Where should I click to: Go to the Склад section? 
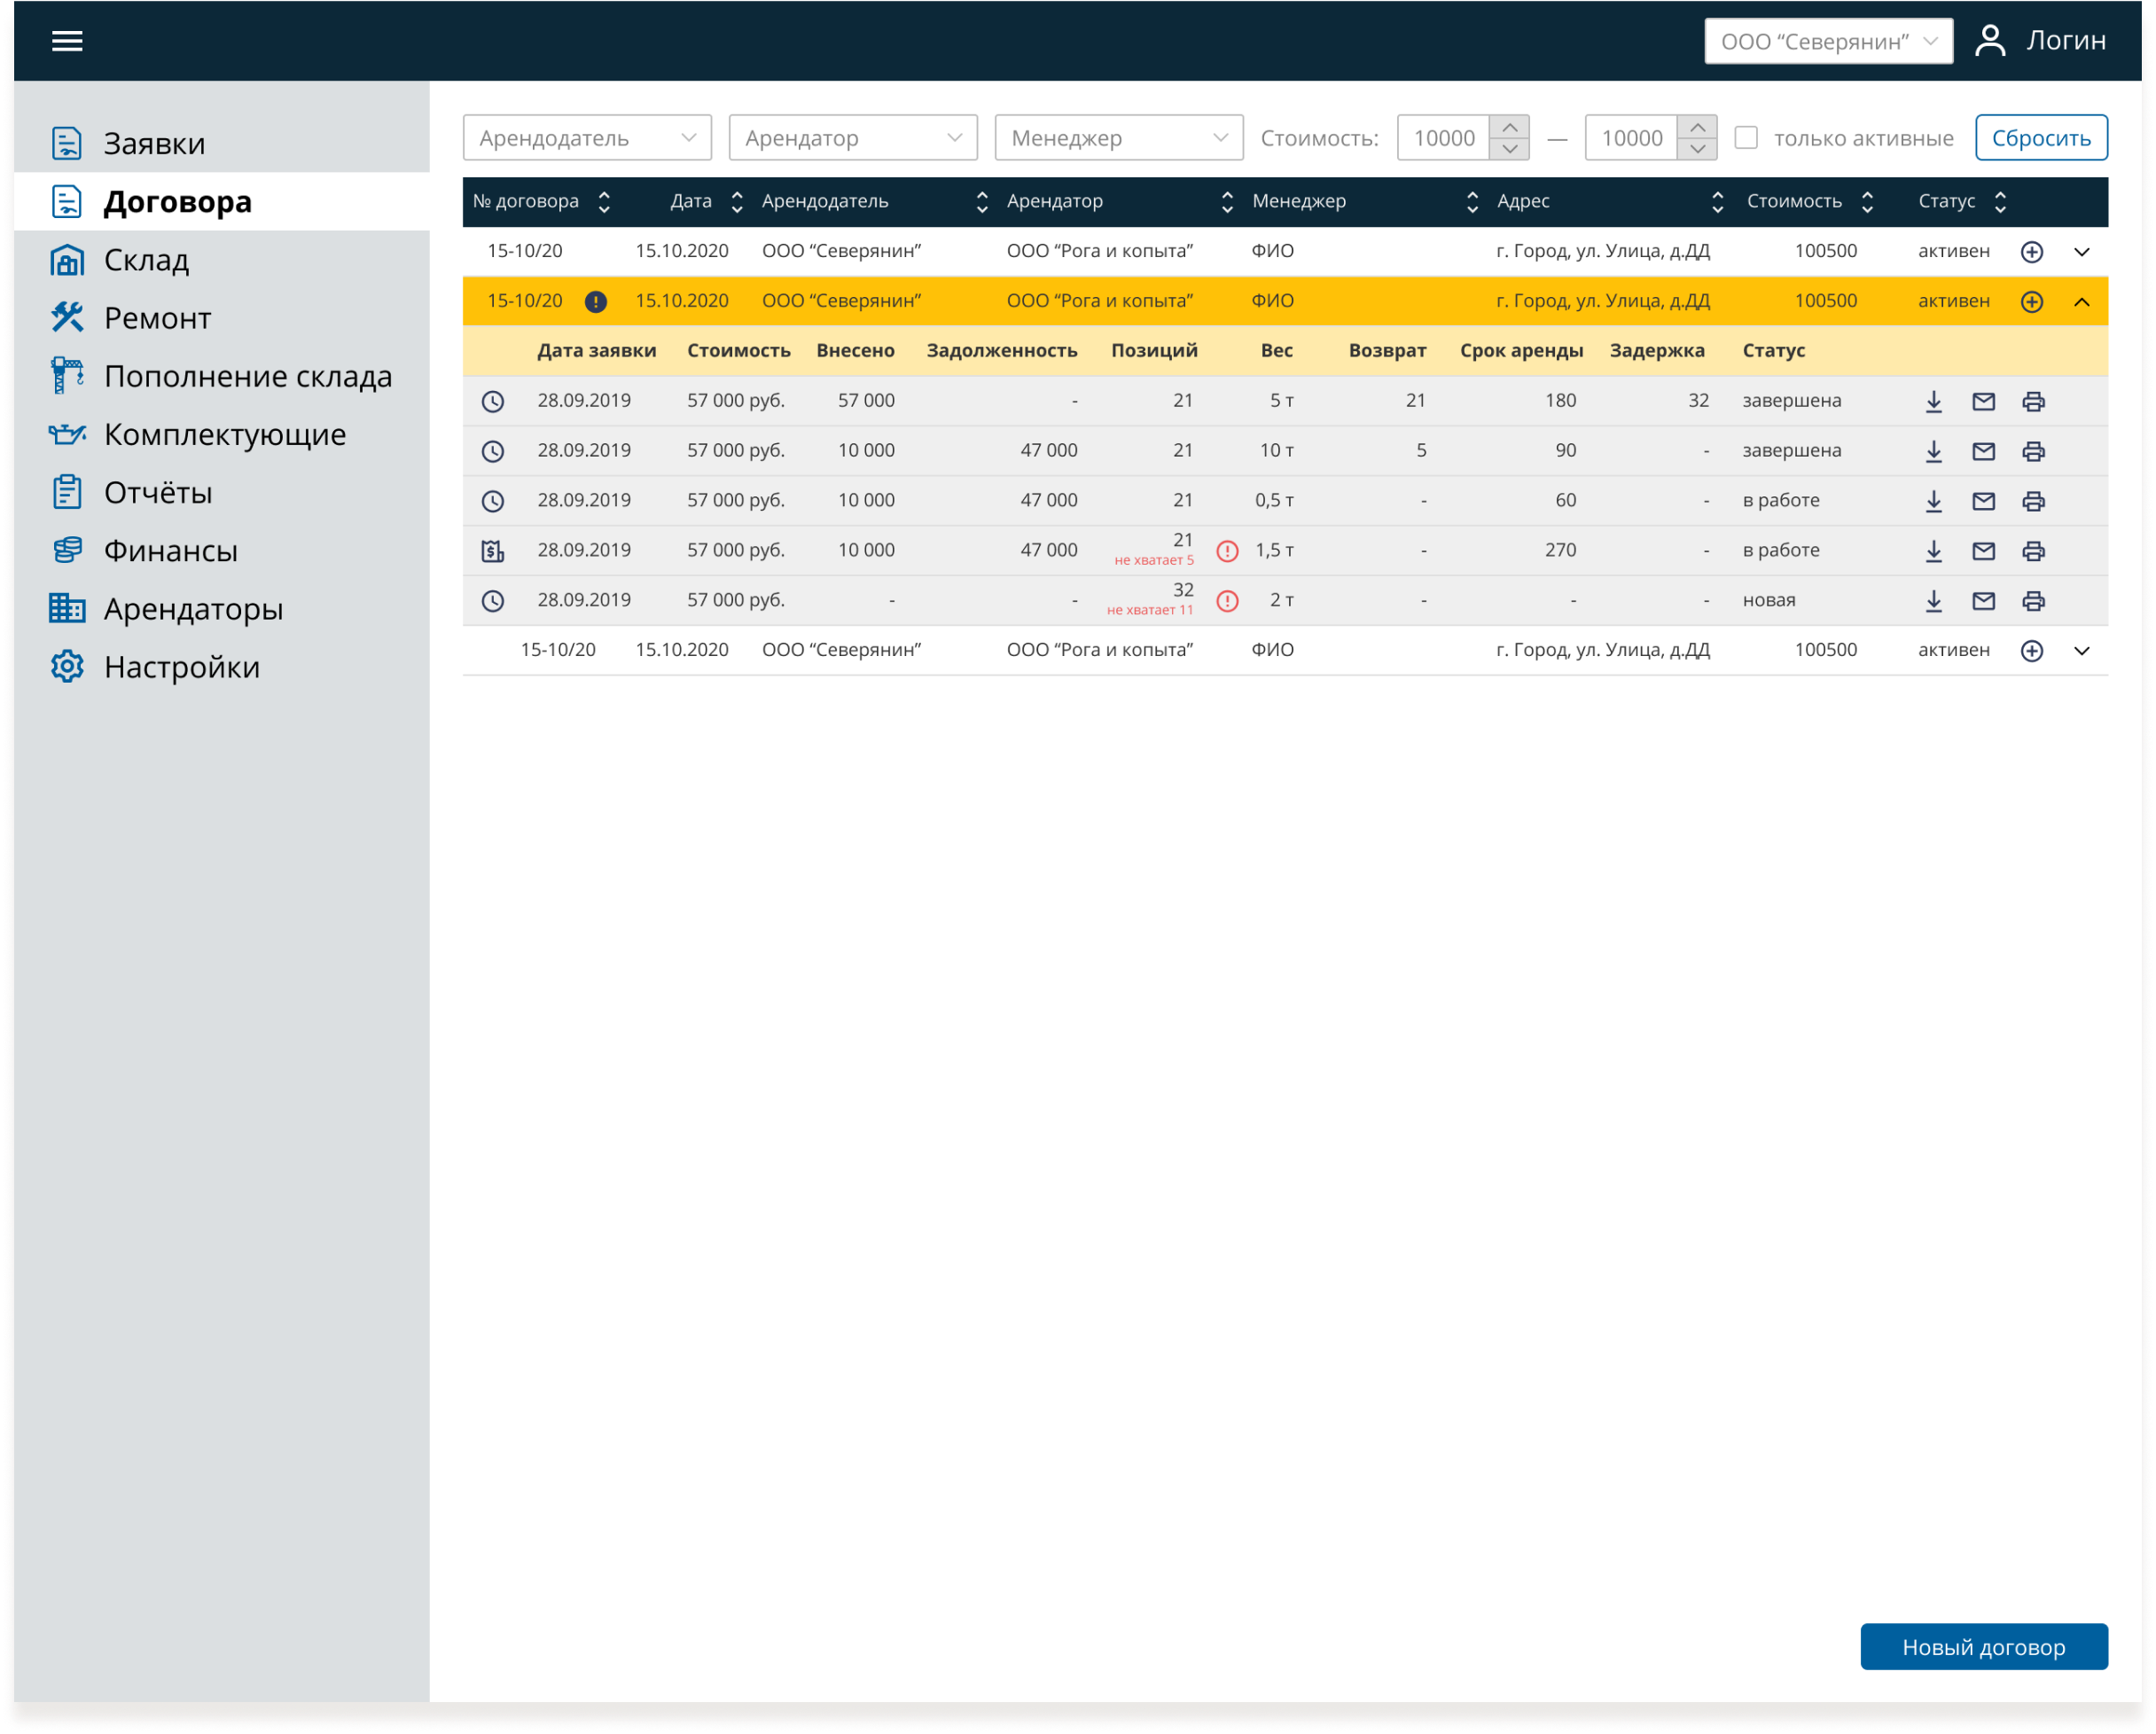point(146,260)
